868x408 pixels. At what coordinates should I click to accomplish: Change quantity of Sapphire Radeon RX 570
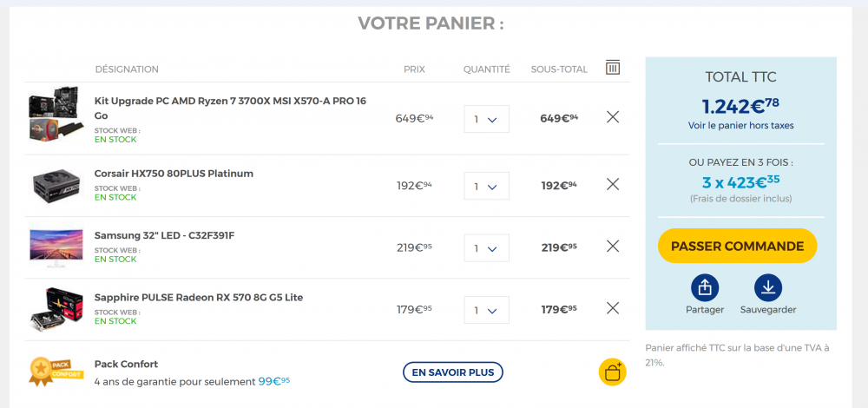486,310
